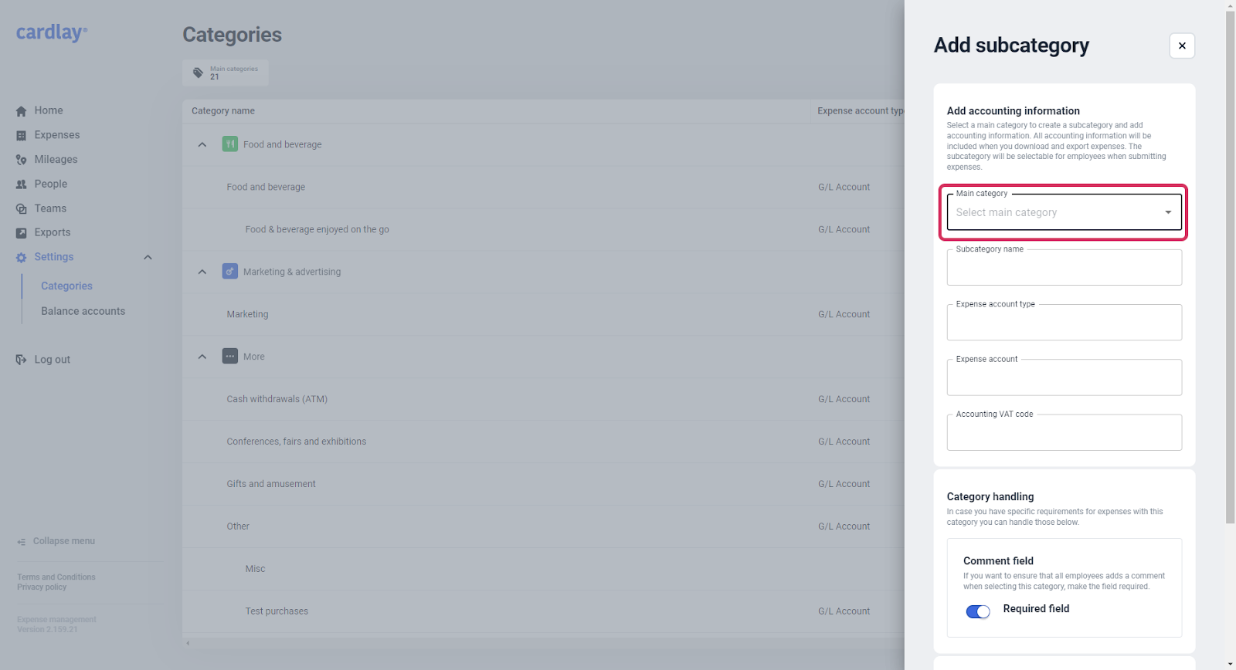The width and height of the screenshot is (1236, 670).
Task: Click the Mileages route icon
Action: click(22, 160)
